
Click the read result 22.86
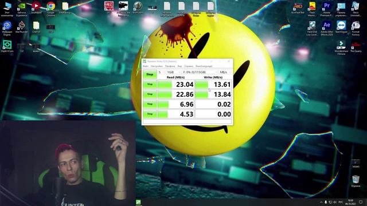(x=176, y=94)
